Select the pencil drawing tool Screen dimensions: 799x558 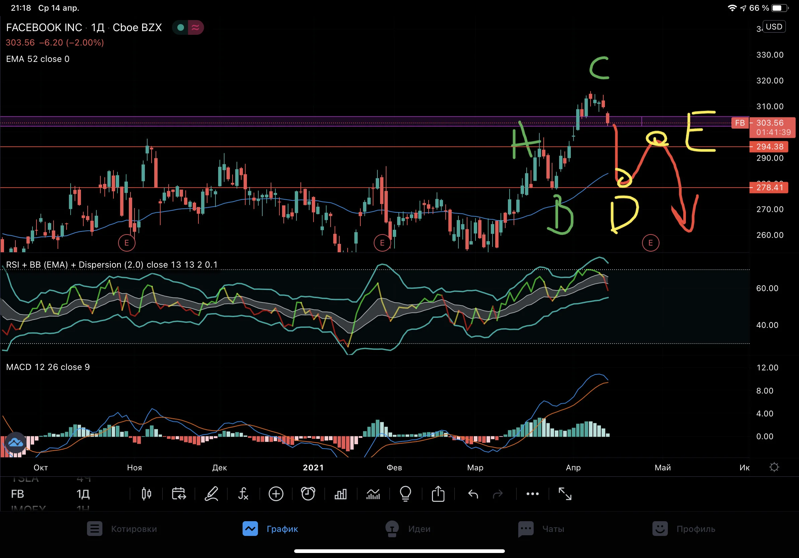coord(211,494)
